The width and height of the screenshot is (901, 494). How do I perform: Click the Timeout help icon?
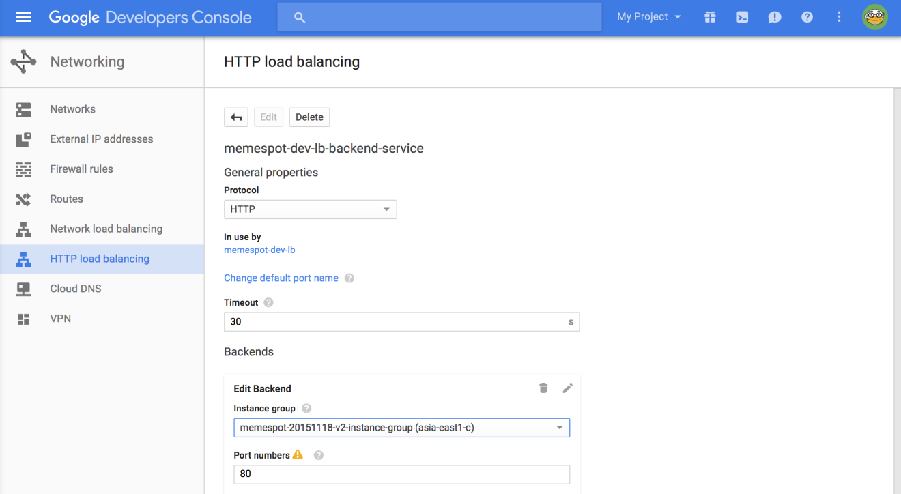click(268, 302)
